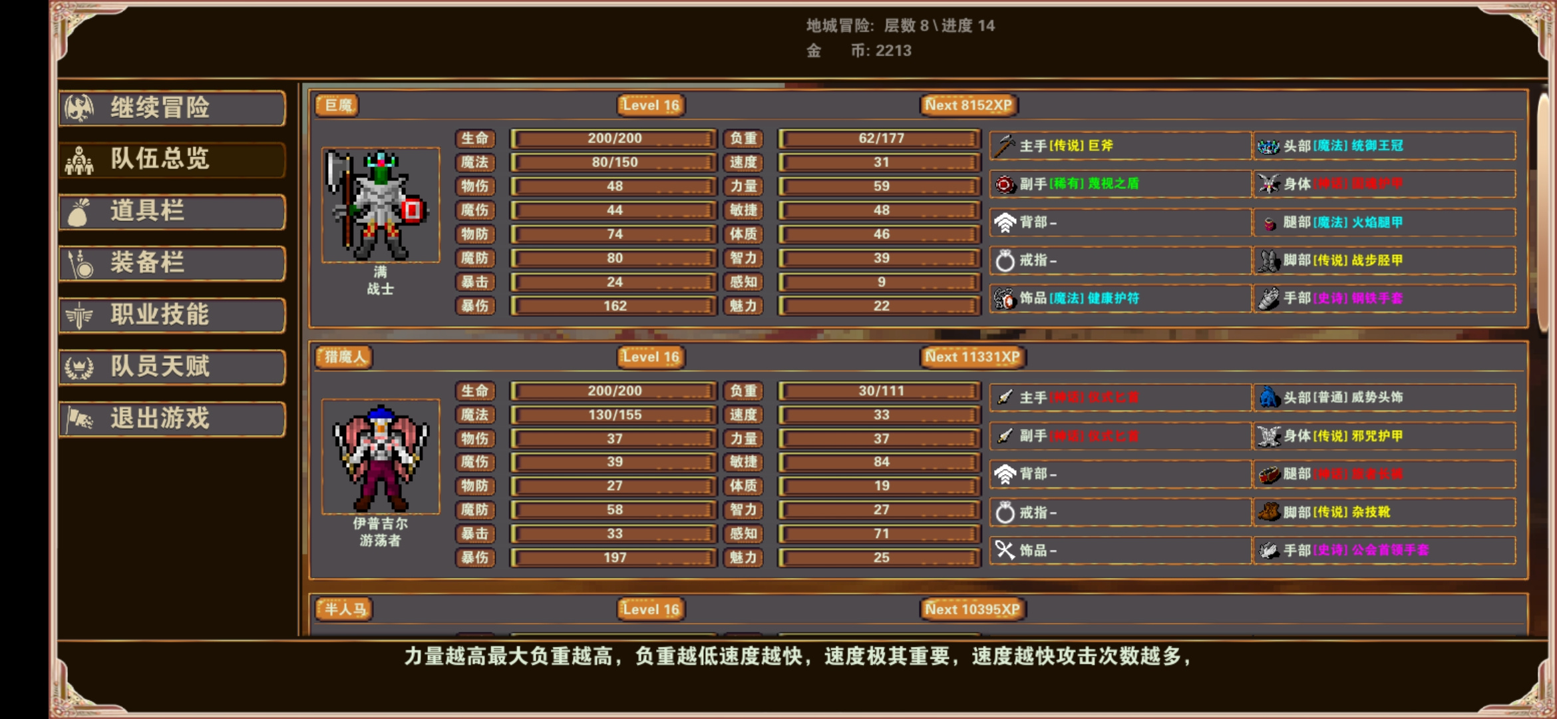Image resolution: width=1557 pixels, height=719 pixels.
Task: Open the 队伍总览 team overview
Action: tap(172, 160)
